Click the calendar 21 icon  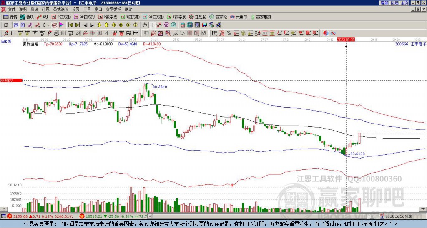click(183, 25)
